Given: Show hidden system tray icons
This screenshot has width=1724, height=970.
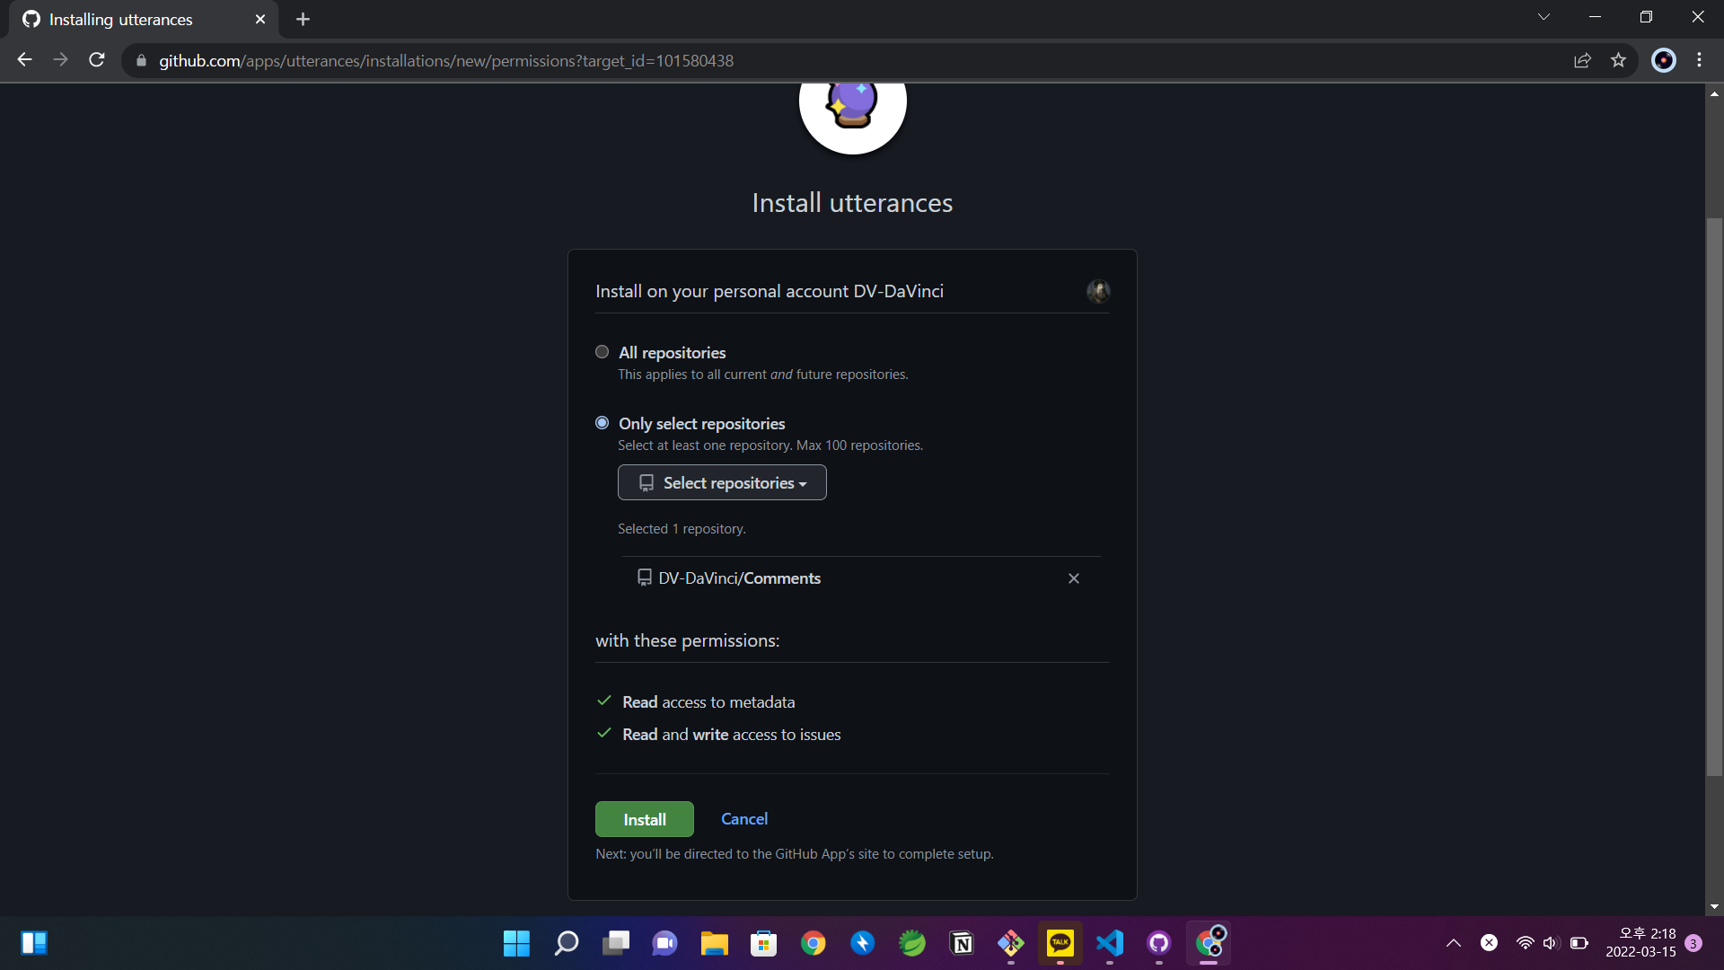Looking at the screenshot, I should [1453, 943].
